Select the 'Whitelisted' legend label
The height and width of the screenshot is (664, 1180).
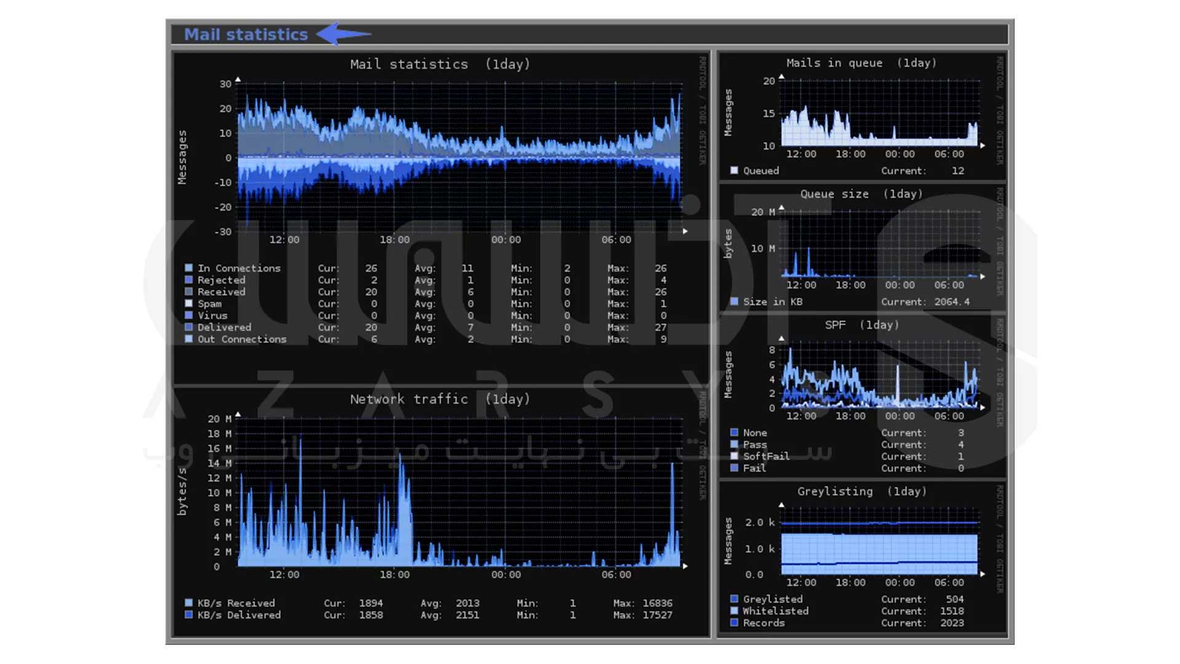pyautogui.click(x=776, y=611)
